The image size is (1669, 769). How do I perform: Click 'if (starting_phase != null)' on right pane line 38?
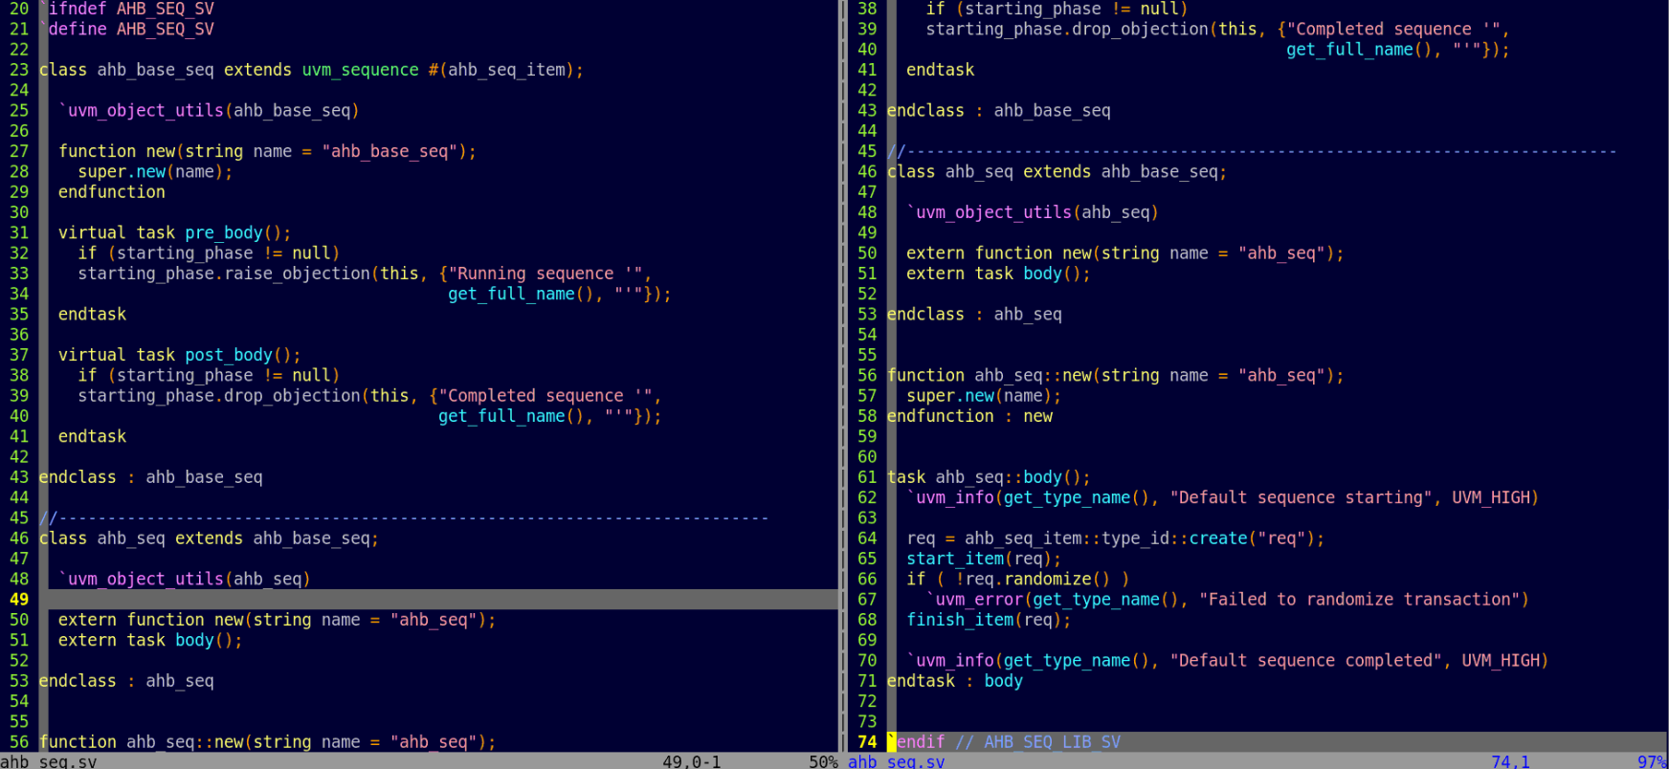point(1057,9)
